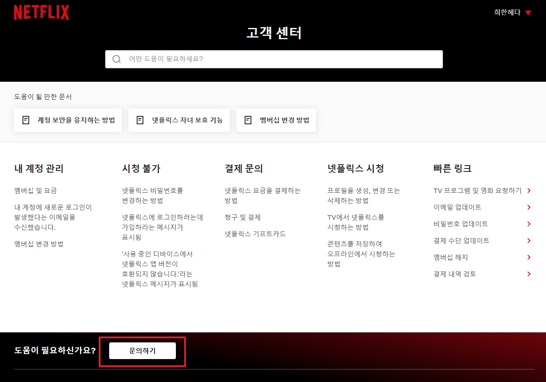Click the 고객 센터 title
Screen dimensions: 546x382
[x=274, y=33]
